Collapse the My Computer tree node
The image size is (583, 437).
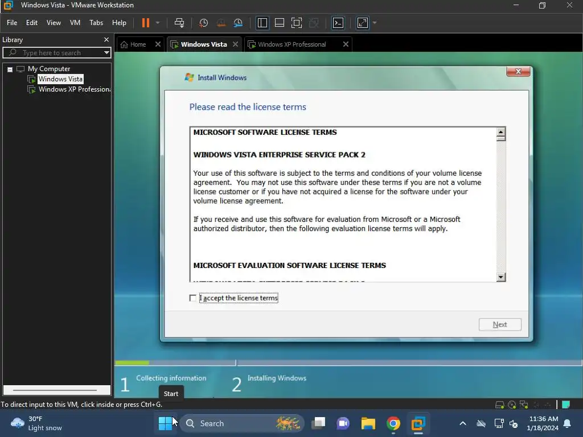point(10,69)
